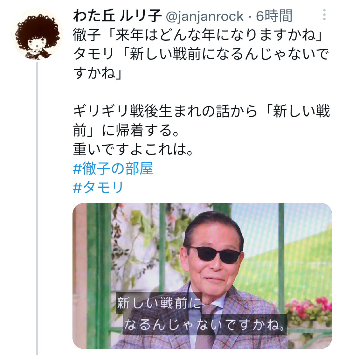339x355 pixels.
Task: Click the に帰着する。 line of the tweet
Action: tap(126, 130)
